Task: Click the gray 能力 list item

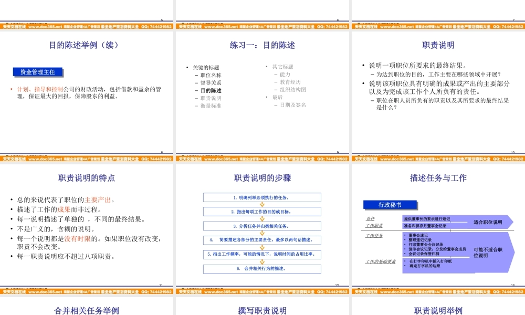Action: pos(285,75)
